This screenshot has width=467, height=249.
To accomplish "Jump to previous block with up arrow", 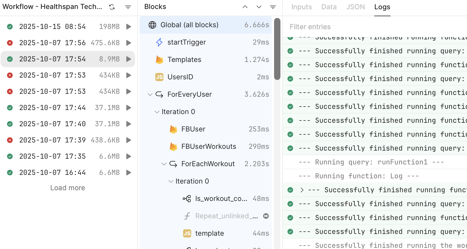I will (x=245, y=7).
